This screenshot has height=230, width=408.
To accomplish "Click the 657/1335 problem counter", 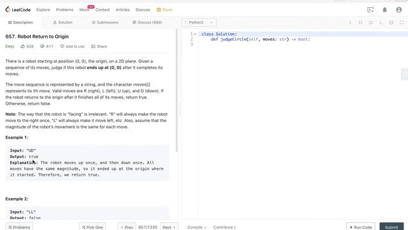I will click(148, 227).
